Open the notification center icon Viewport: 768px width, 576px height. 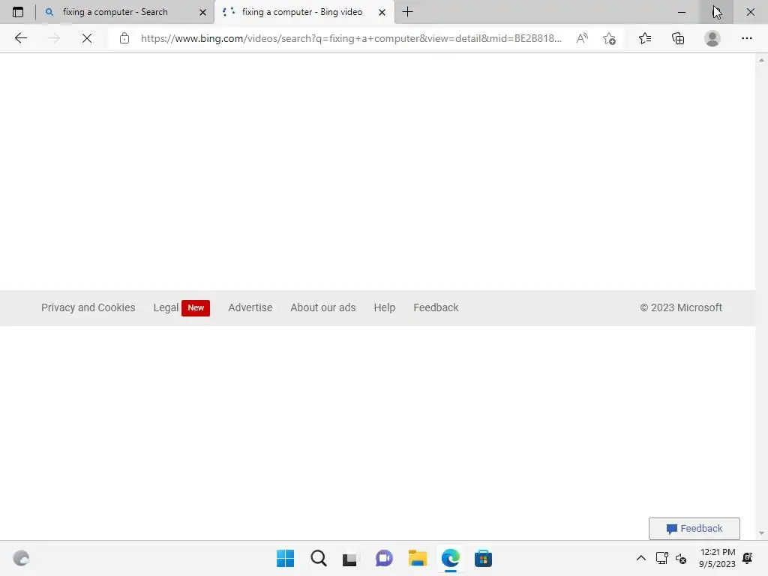pos(748,558)
